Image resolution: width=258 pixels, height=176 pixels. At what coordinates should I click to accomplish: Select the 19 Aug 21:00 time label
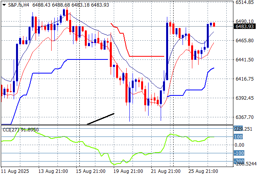(128, 171)
